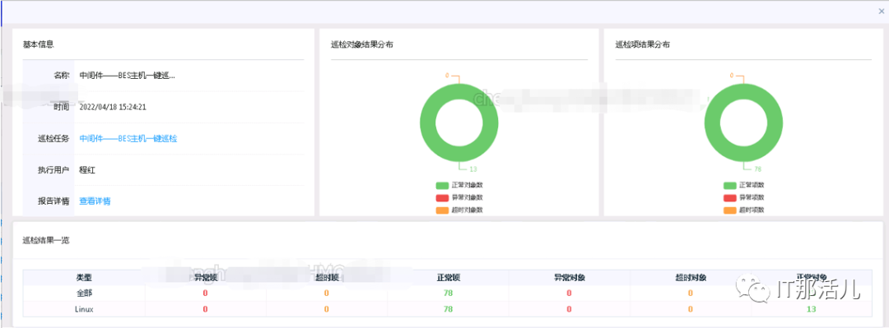
Task: Click the 全部 row in results table
Action: (x=447, y=293)
